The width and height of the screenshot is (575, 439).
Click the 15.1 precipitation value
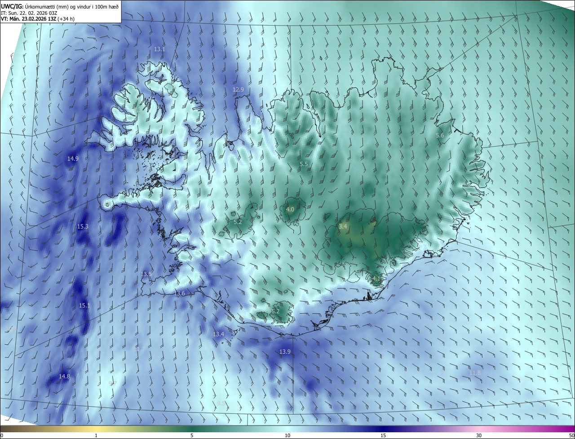coord(84,306)
